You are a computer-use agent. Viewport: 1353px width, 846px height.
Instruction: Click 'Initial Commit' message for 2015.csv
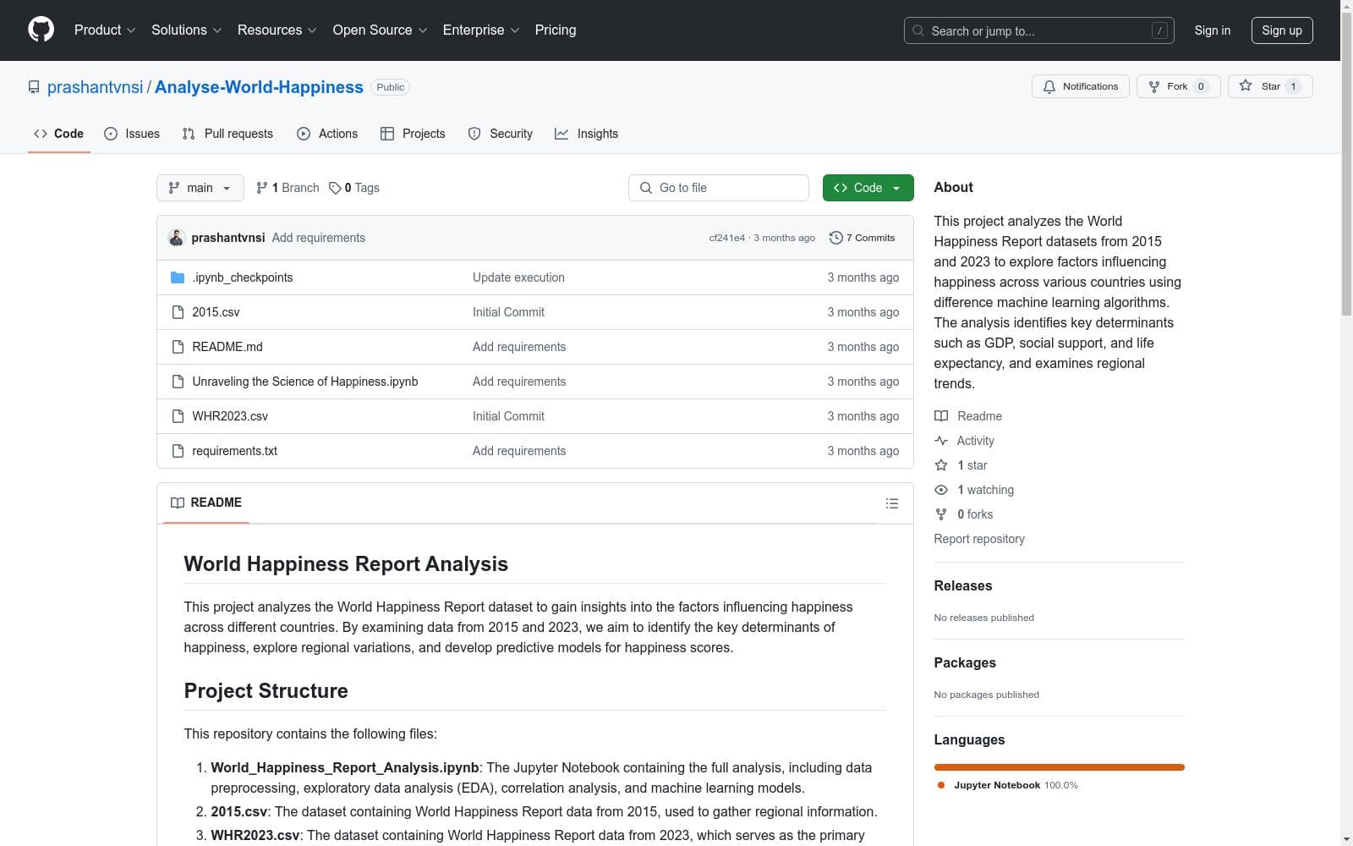[508, 312]
